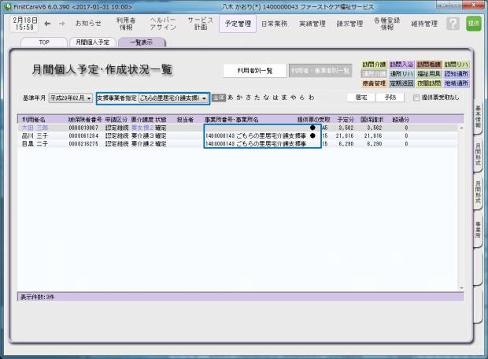Viewport: 488px width, 359px height.
Task: Select the 訪問入浴 service tag
Action: point(401,64)
